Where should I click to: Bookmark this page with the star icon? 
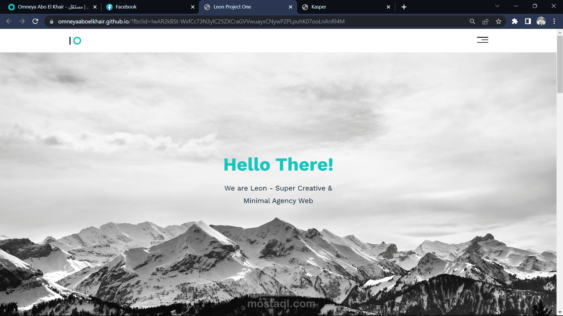[x=498, y=21]
